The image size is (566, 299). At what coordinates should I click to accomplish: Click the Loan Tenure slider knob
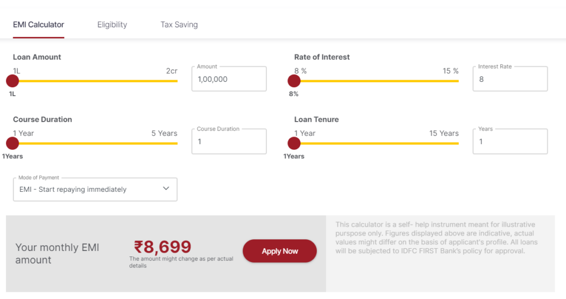[294, 143]
